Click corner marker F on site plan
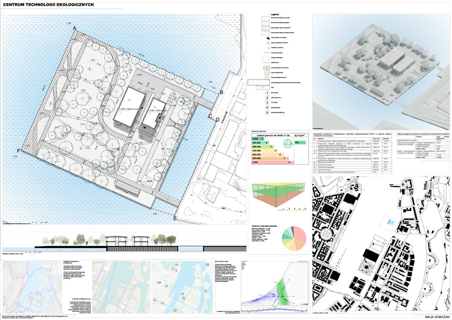 pyautogui.click(x=19, y=151)
